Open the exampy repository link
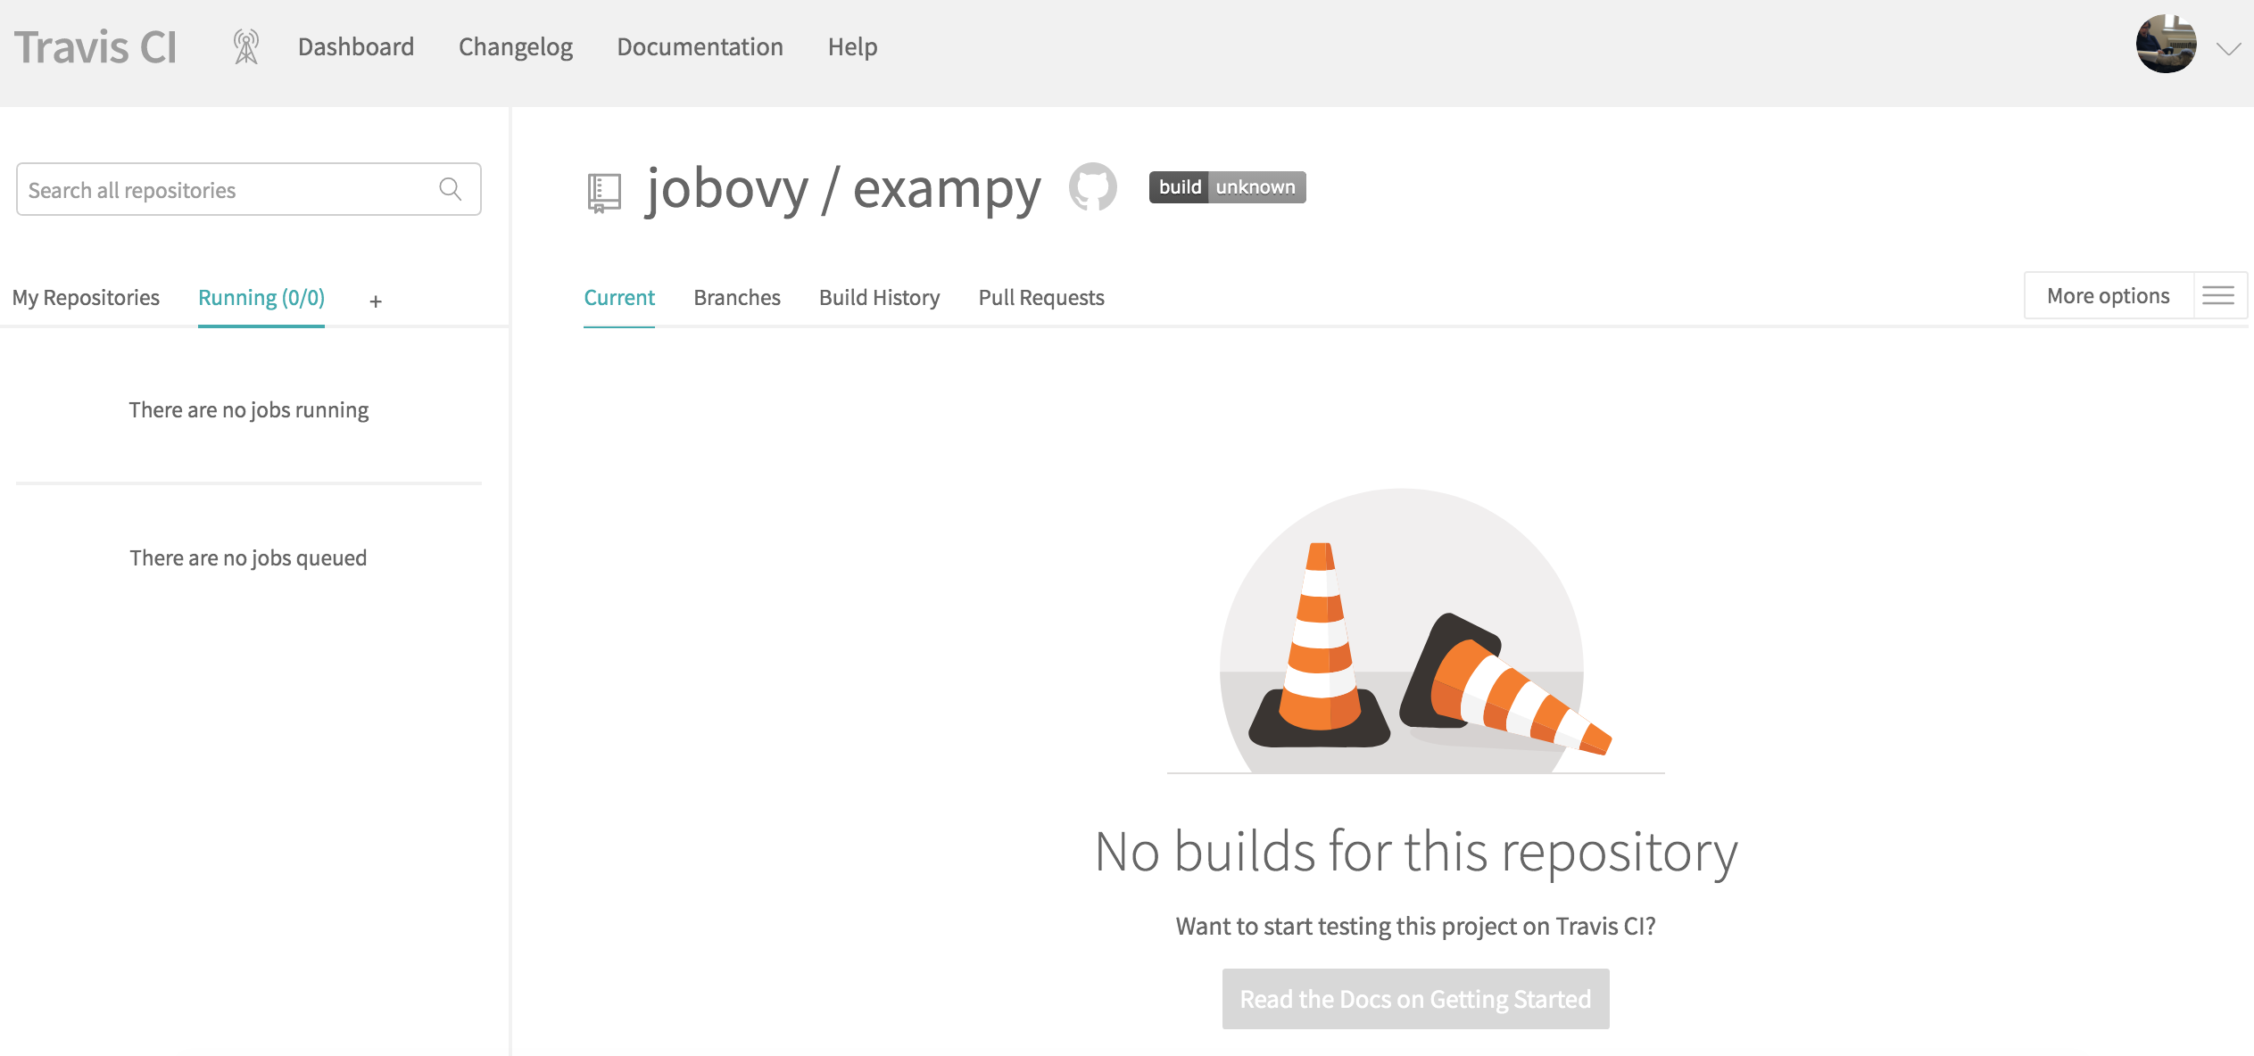The image size is (2254, 1056). [x=947, y=188]
